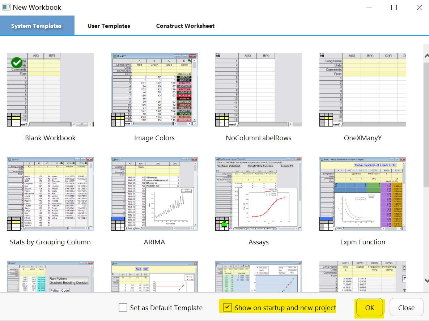The width and height of the screenshot is (429, 321).
Task: Click the locked workbook icon on Assays thumbnail
Action: [222, 224]
